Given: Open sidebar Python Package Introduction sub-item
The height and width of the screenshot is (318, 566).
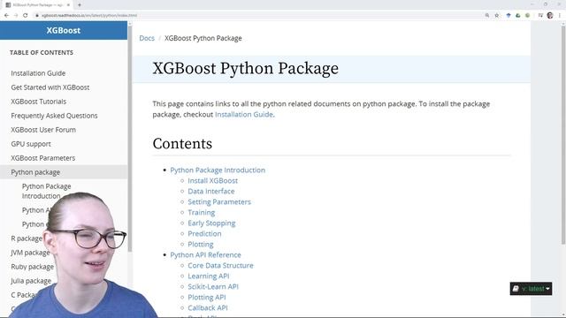Looking at the screenshot, I should [47, 191].
